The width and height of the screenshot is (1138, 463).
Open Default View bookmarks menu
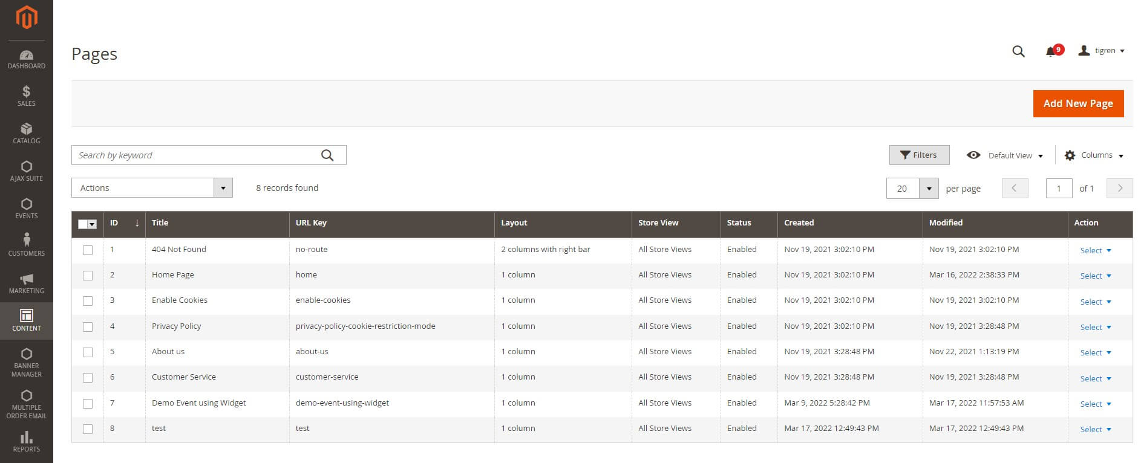[x=1006, y=155]
